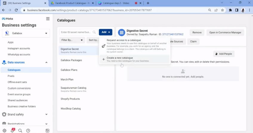Click browser zoom magnifier in address bar
The width and height of the screenshot is (253, 133).
click(210, 10)
